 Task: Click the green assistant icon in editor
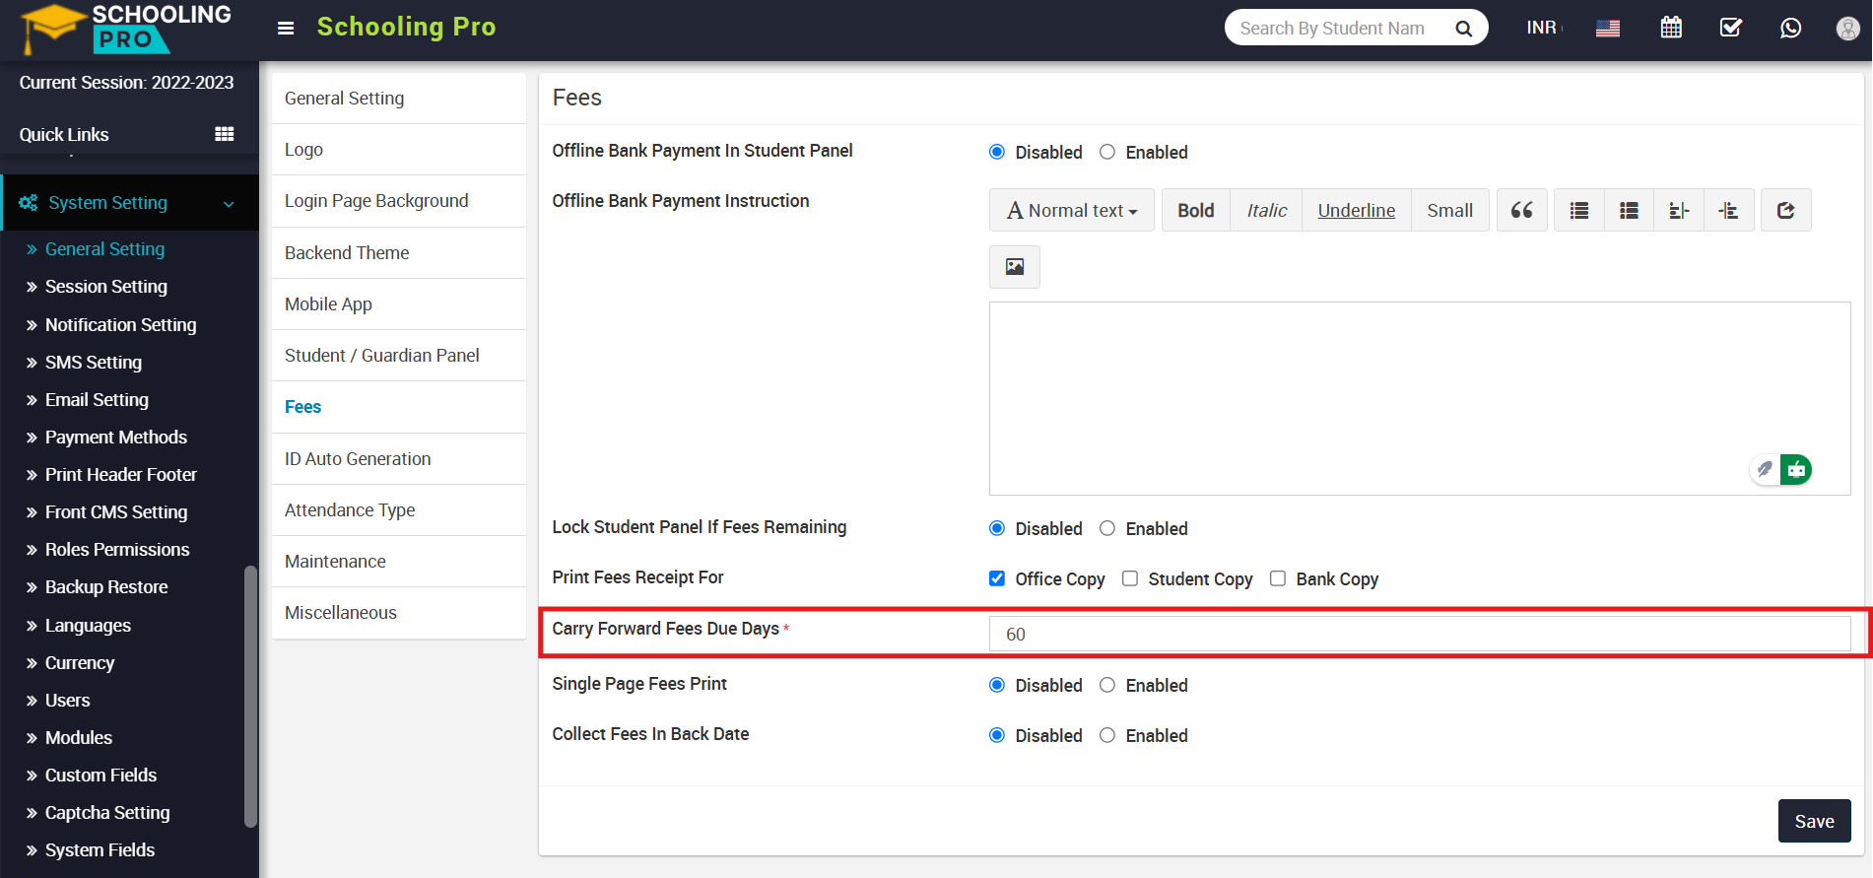(1796, 470)
